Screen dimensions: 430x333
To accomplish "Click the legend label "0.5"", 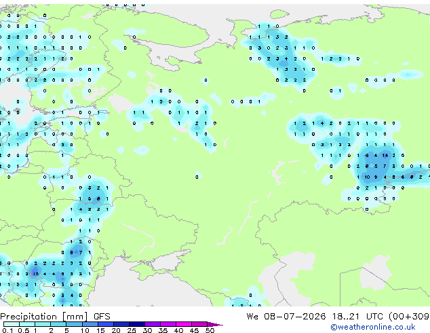I will (x=23, y=330).
